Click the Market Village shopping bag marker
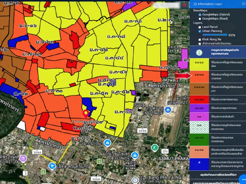The height and width of the screenshot is (184, 246). click(134, 155)
